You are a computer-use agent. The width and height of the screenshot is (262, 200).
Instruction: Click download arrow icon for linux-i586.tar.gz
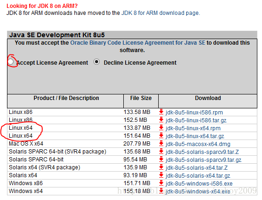point(161,120)
